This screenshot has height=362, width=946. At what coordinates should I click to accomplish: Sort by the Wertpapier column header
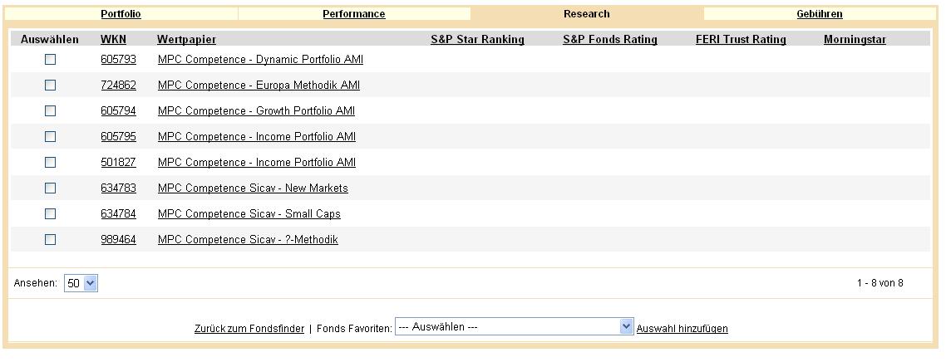click(186, 40)
